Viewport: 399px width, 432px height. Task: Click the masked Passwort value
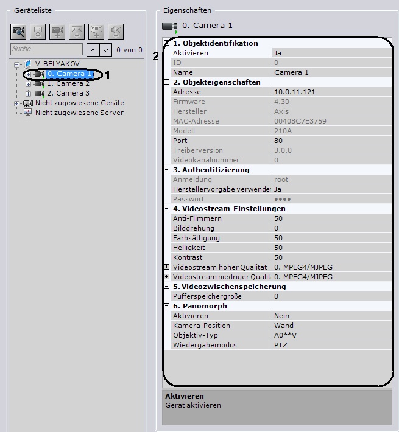(332, 199)
